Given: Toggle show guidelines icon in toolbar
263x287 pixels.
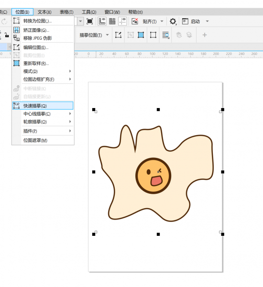Looking at the screenshot, I should (122, 21).
